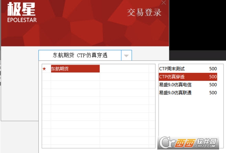
Task: Pick 易盛9.0仿真电信 from the server list
Action: pos(175,85)
